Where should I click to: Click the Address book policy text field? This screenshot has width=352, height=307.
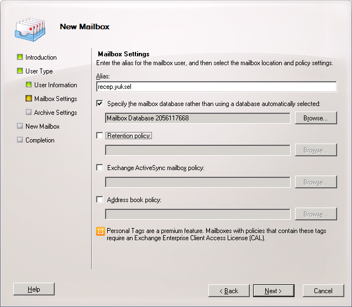click(x=198, y=214)
